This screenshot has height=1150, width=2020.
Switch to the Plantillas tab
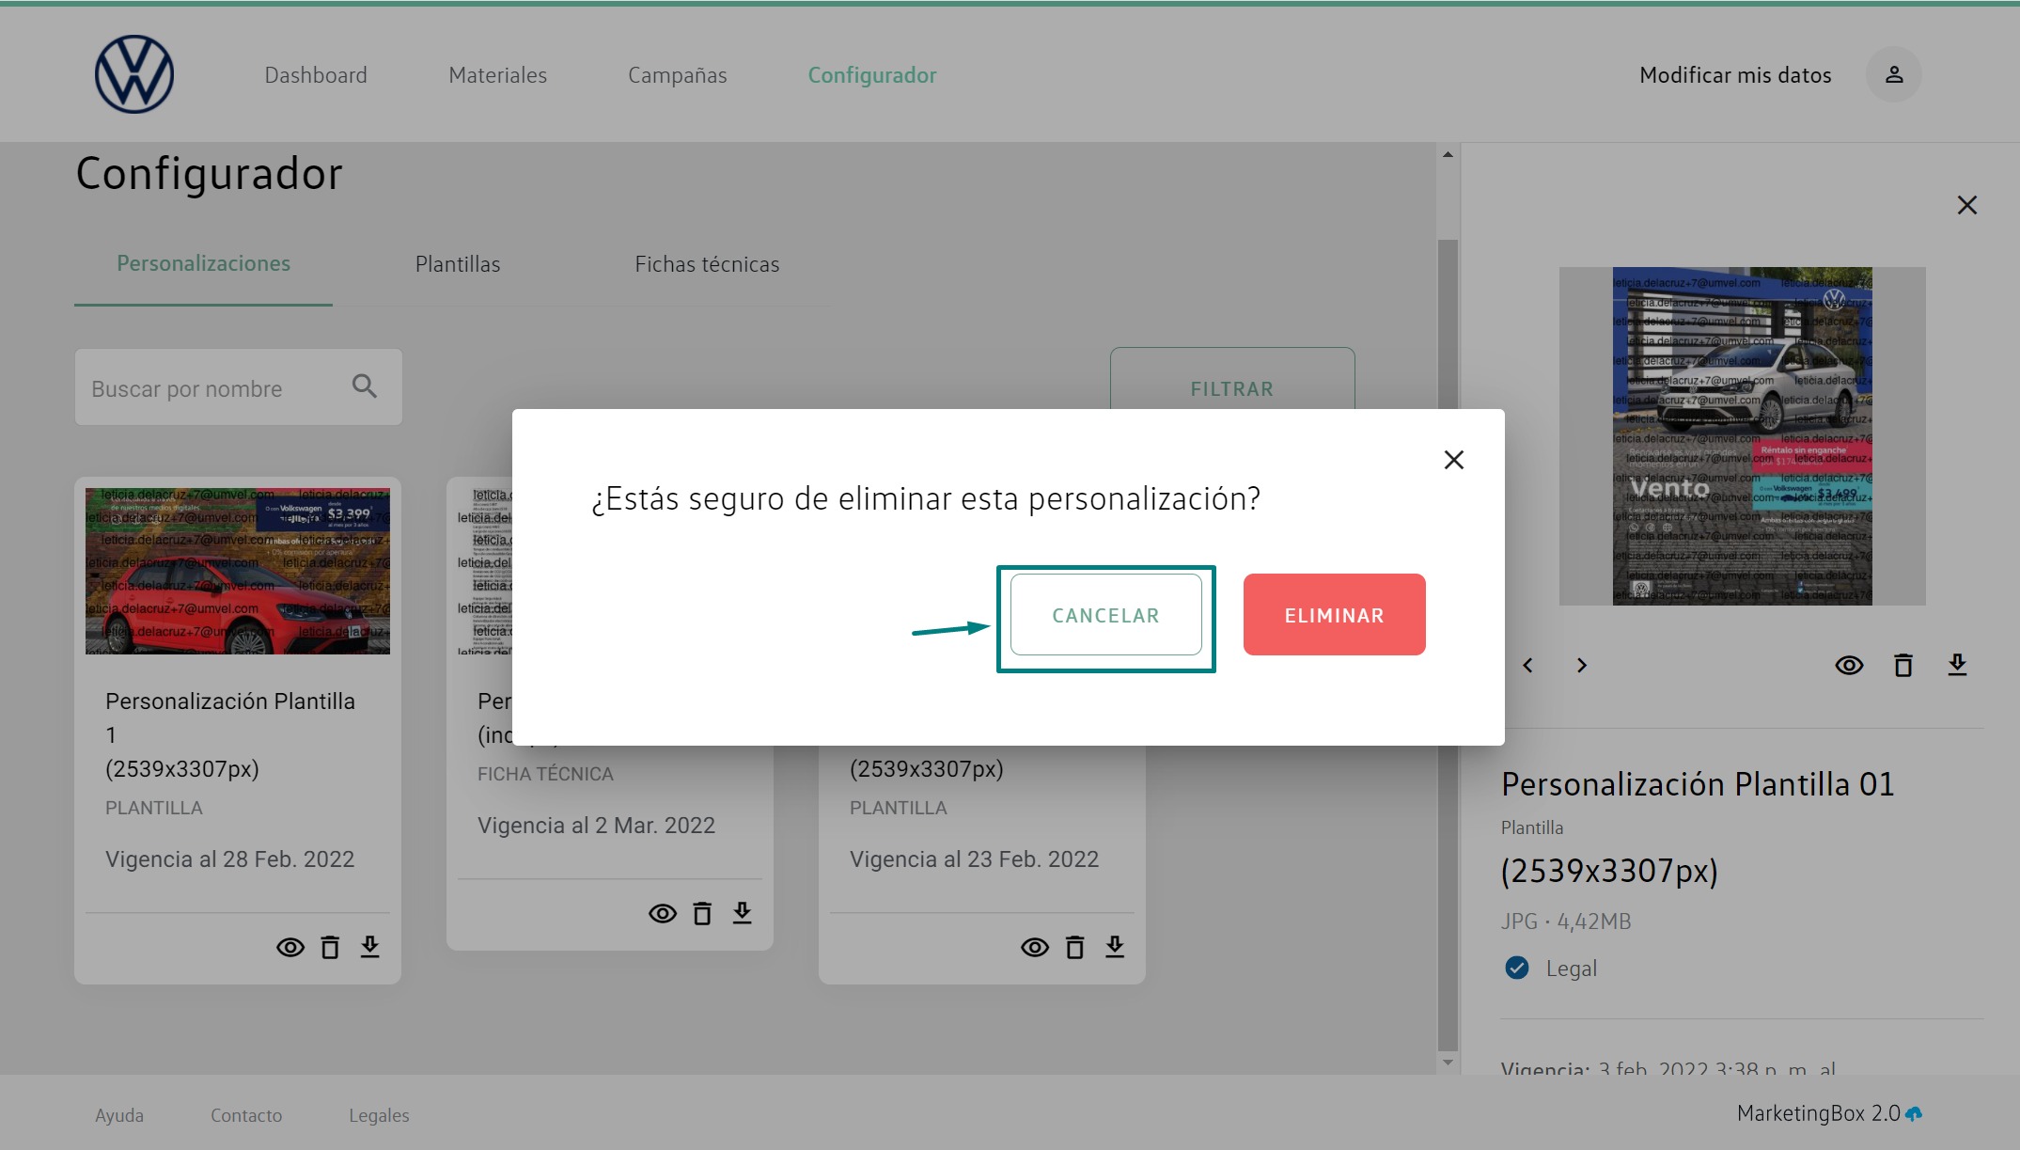tap(458, 264)
